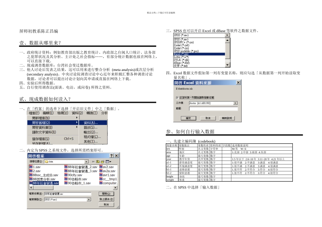Click 取消 in the 開啓檔案 dialog
The height and width of the screenshot is (227, 322).
pyautogui.click(x=106, y=204)
